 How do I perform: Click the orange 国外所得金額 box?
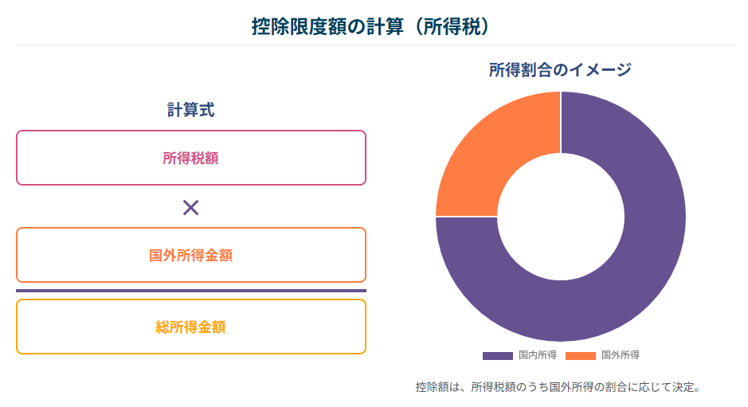tap(190, 255)
